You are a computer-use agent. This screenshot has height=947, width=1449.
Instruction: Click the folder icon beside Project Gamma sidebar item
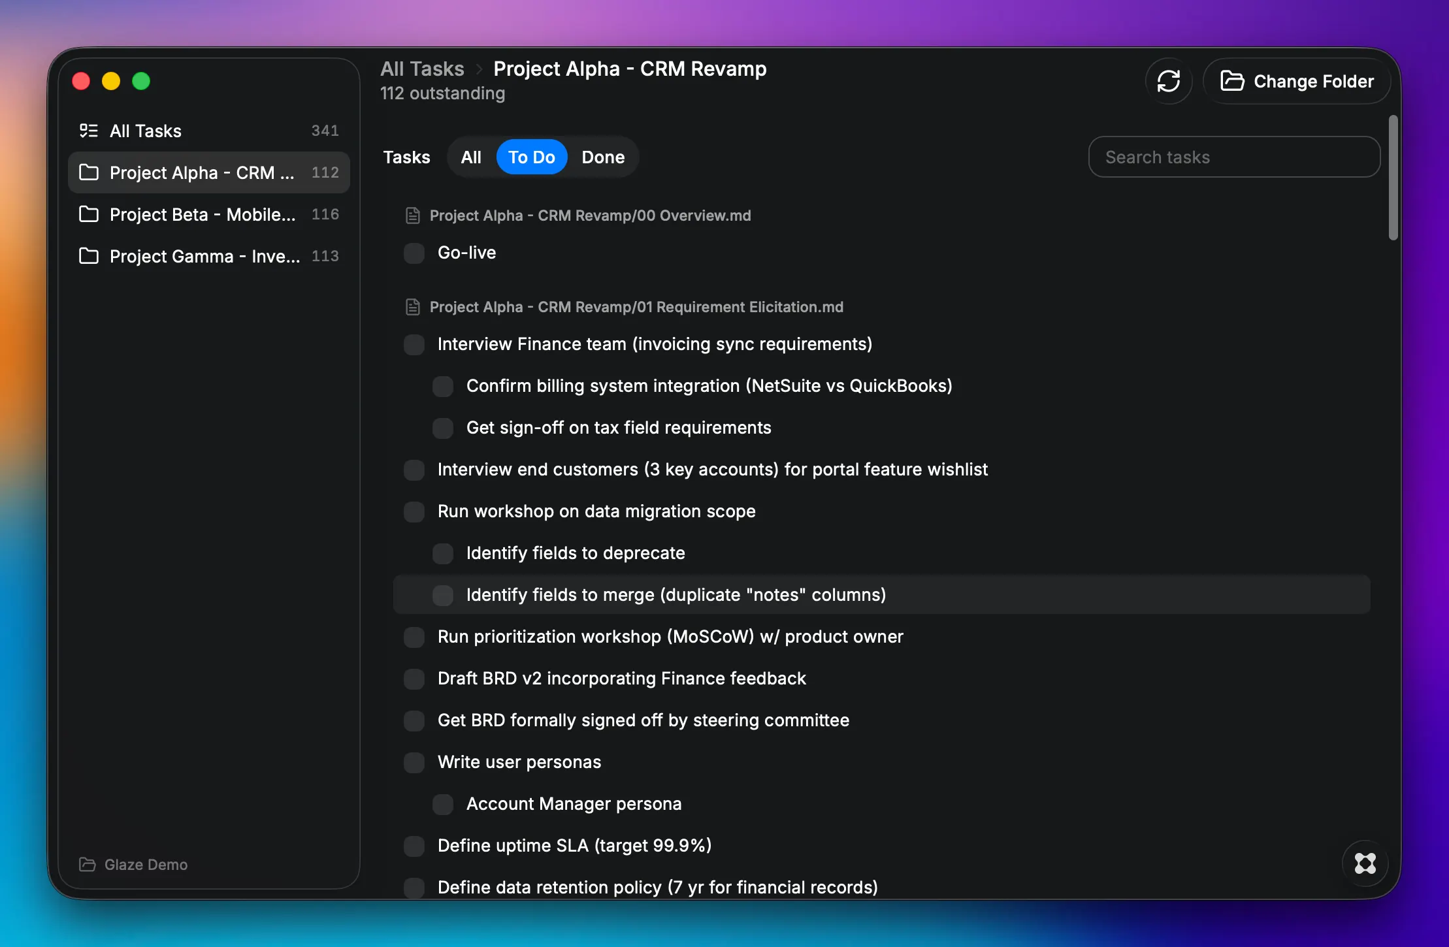point(89,256)
